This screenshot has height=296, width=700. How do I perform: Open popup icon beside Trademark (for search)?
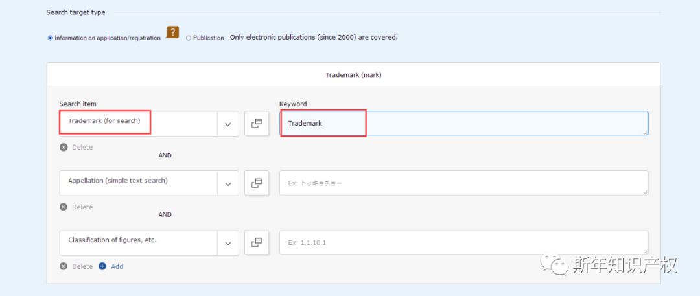click(257, 124)
